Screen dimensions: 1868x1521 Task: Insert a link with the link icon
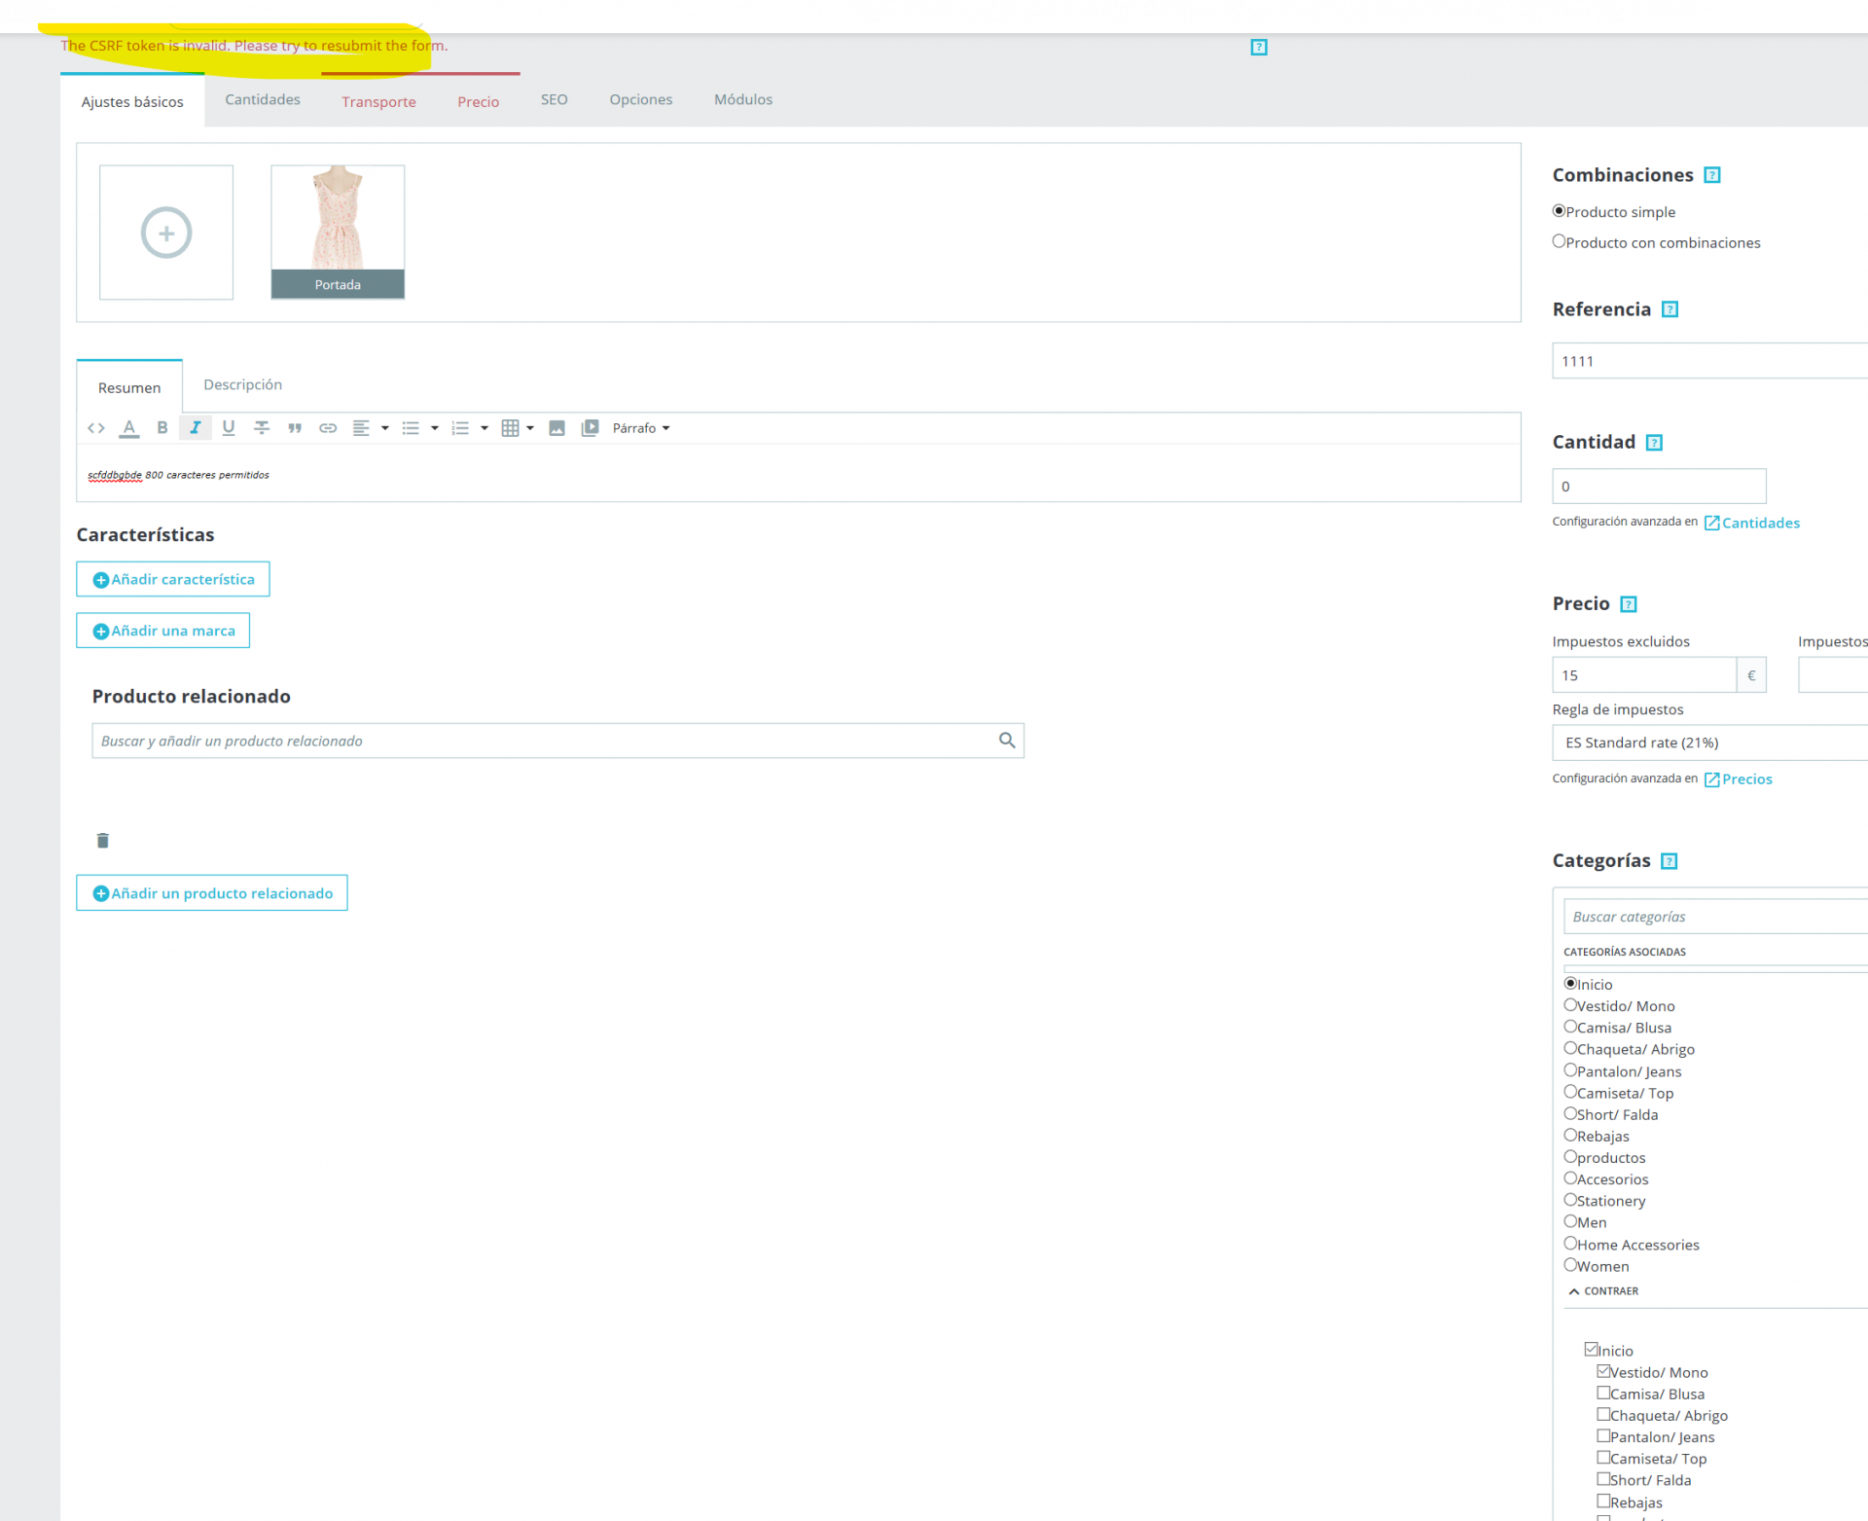[328, 428]
